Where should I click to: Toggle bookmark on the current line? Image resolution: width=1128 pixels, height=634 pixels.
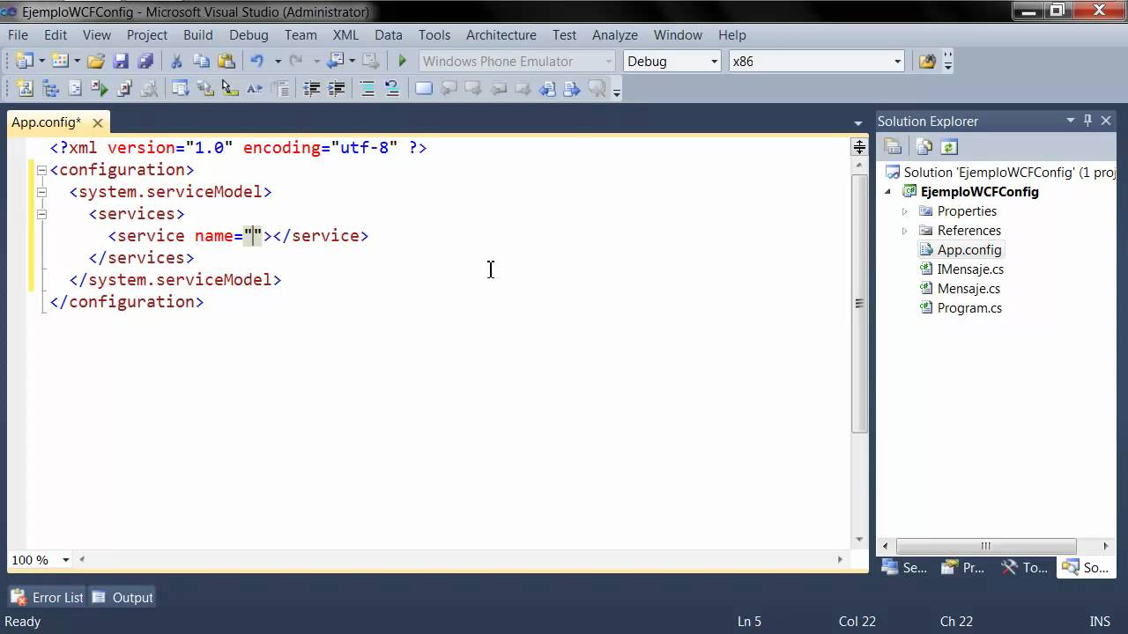[424, 88]
